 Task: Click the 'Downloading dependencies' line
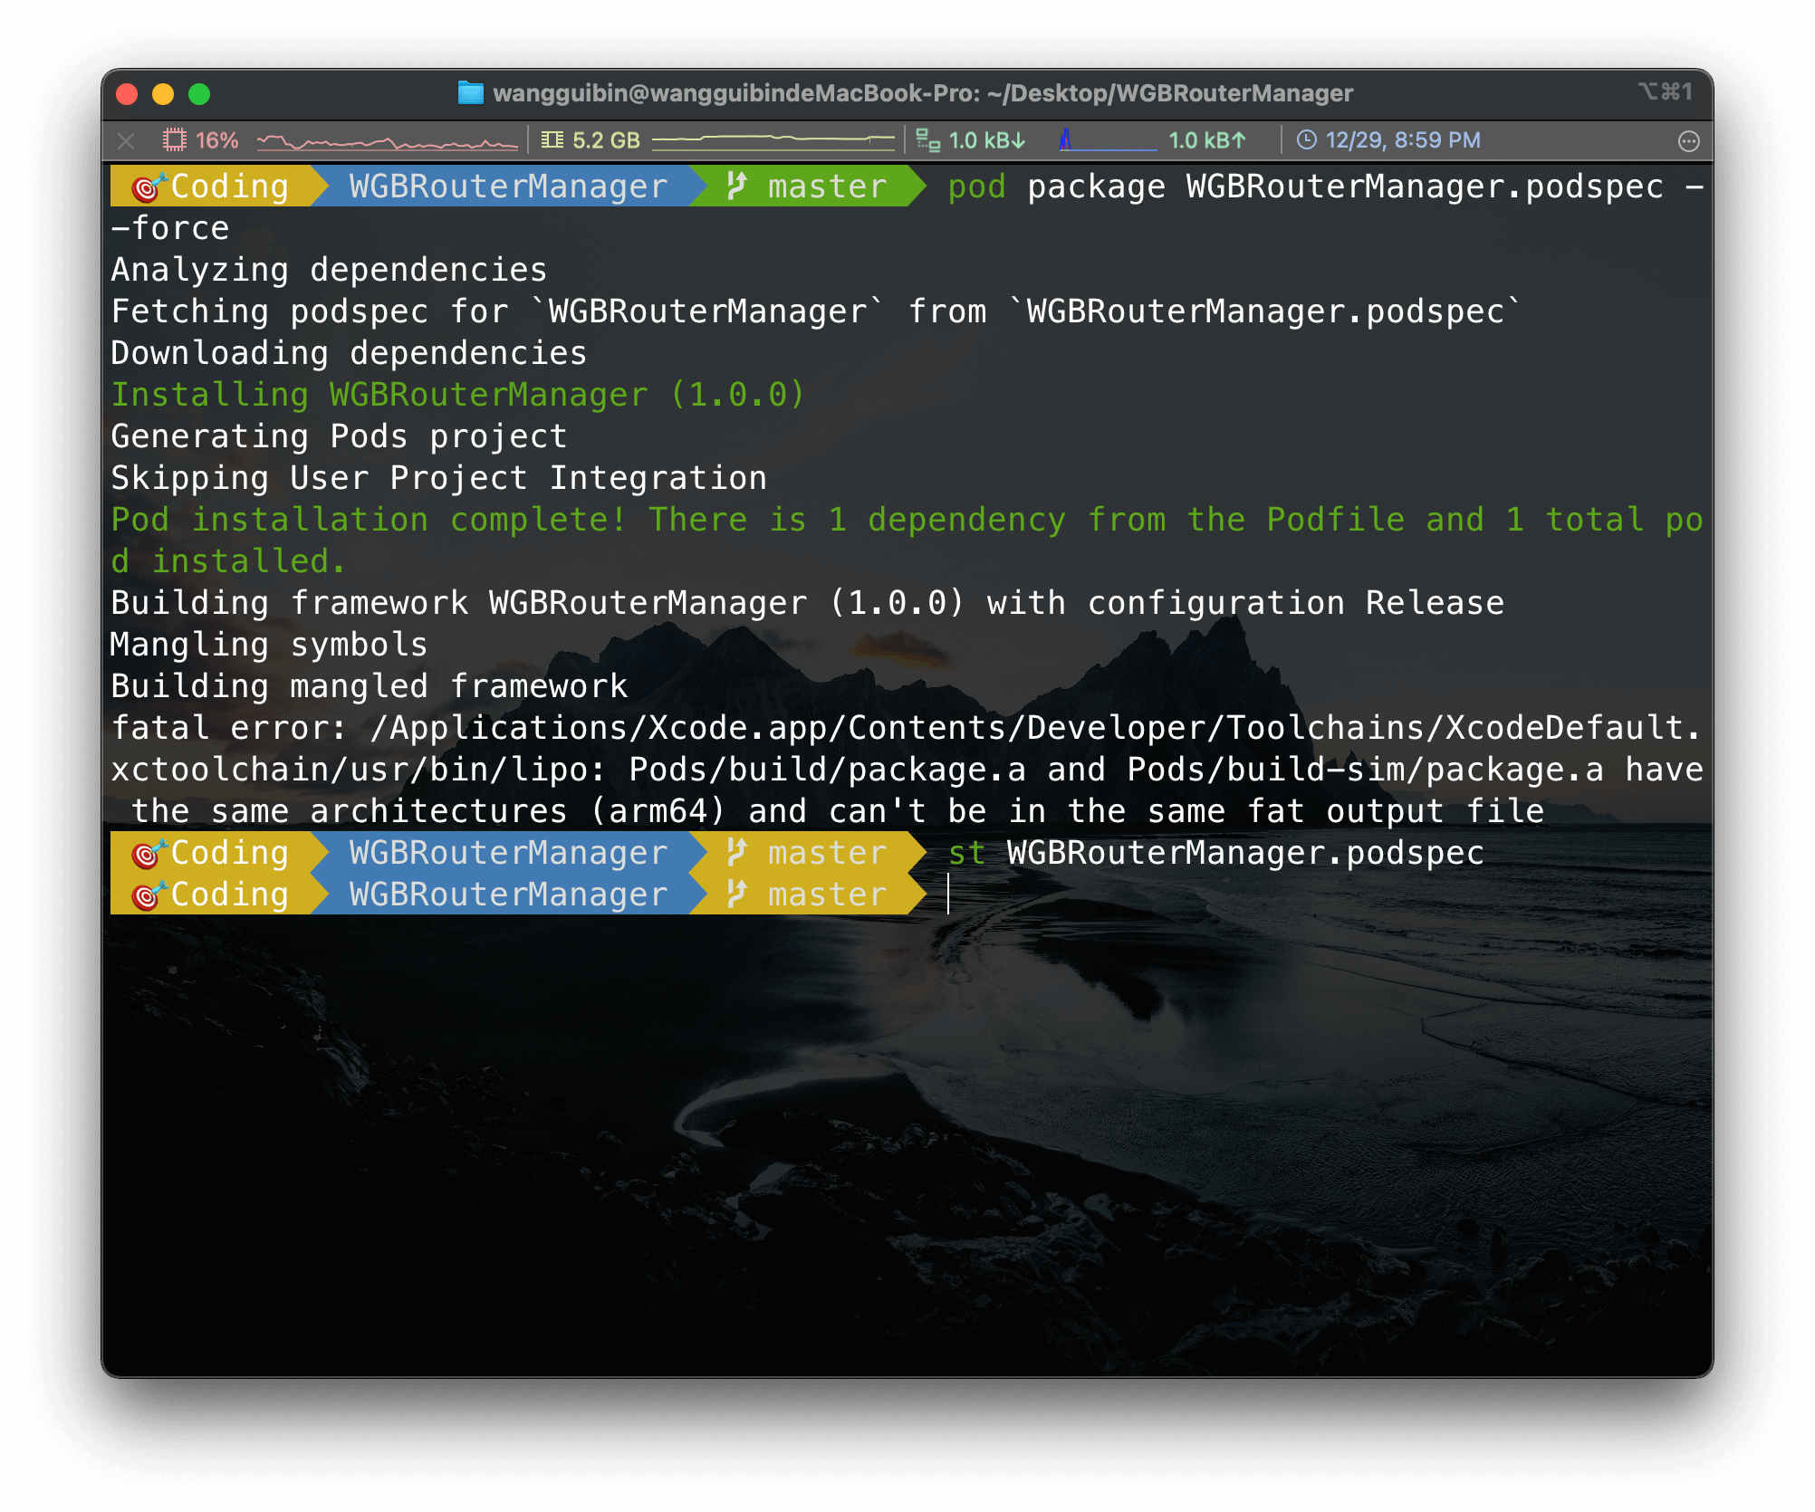349,353
